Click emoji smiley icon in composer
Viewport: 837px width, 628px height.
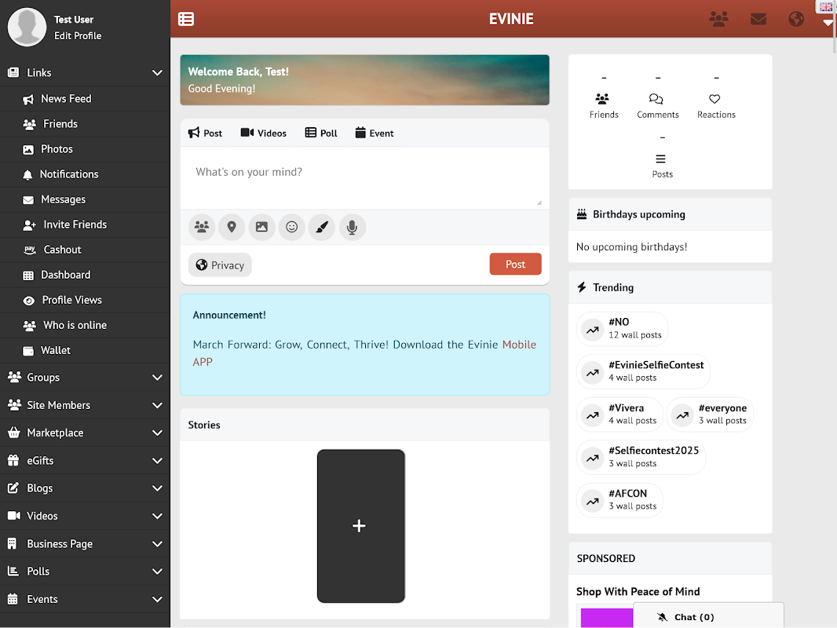coord(291,228)
